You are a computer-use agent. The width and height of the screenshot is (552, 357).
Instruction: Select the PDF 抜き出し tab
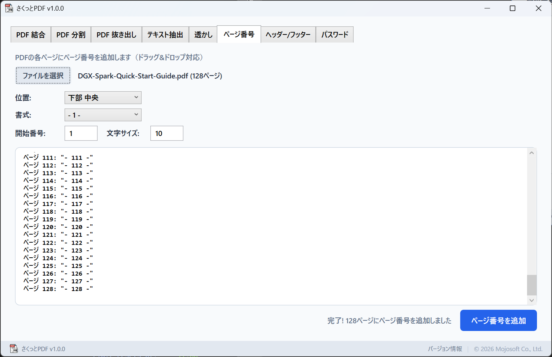tap(116, 35)
